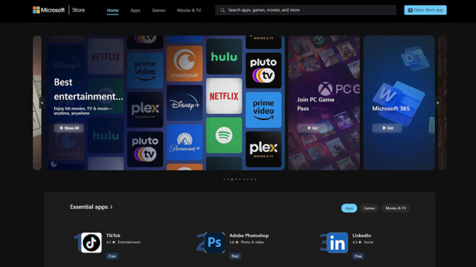
Task: Click the Store brand link beside the logo
Action: coord(79,10)
